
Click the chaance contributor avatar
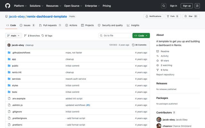click(159, 126)
